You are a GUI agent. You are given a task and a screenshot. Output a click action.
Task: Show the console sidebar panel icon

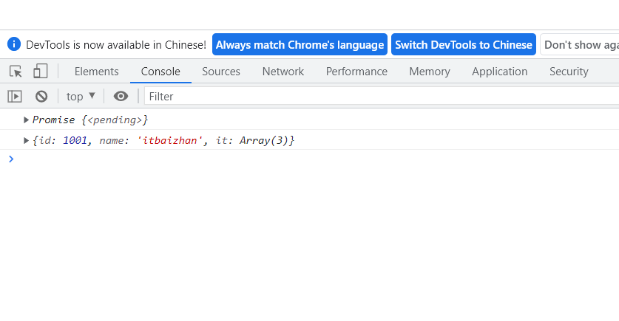(x=15, y=97)
